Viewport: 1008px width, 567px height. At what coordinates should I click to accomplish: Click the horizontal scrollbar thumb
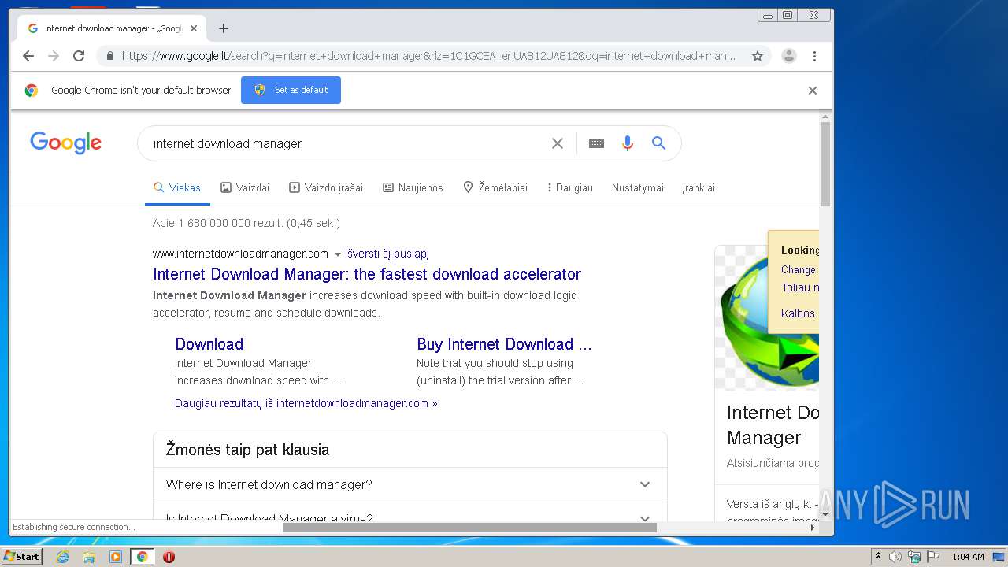(x=469, y=527)
